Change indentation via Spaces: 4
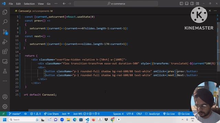Image resolution: width=220 pixels, height=123 pixels. tap(118, 114)
